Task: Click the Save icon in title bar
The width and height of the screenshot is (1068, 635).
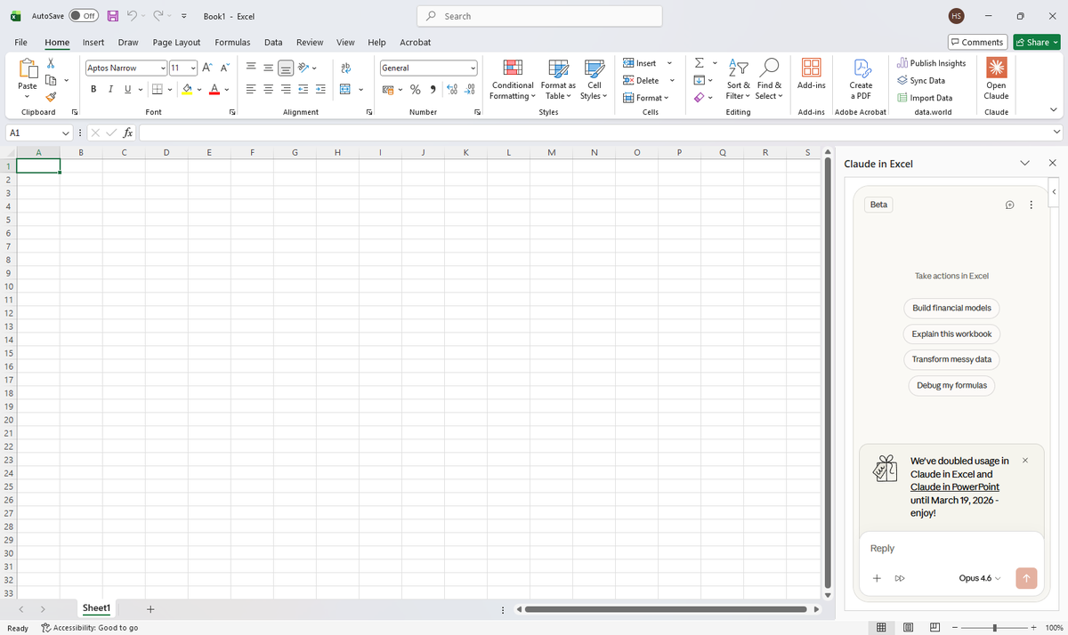Action: coord(113,16)
